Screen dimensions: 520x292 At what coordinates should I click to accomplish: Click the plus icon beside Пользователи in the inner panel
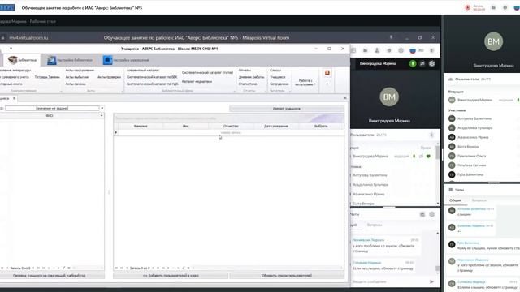[431, 135]
